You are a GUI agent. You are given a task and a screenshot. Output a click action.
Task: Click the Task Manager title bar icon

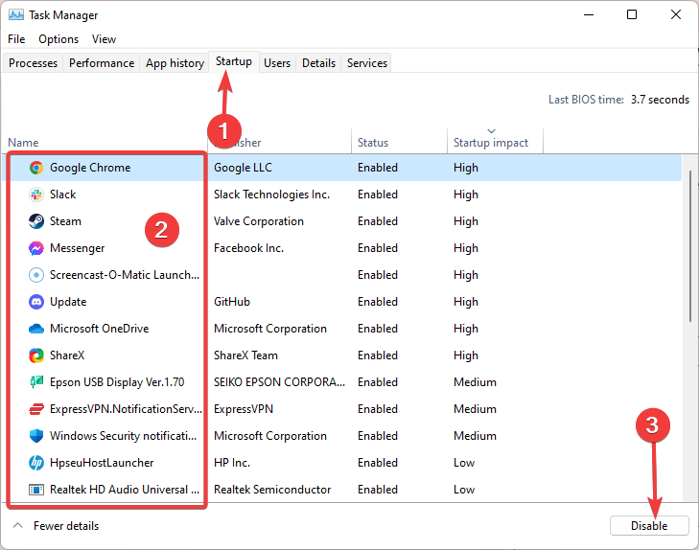click(x=16, y=15)
